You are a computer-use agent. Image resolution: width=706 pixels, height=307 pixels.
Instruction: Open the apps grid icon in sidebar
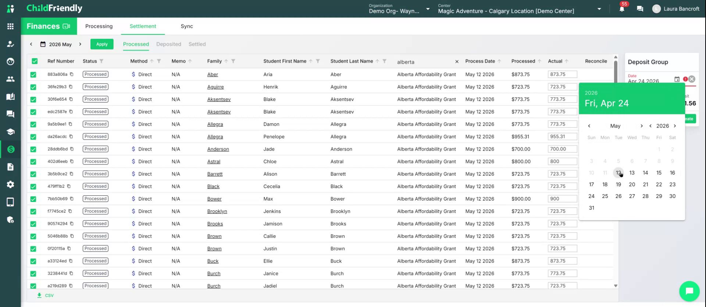tap(10, 26)
